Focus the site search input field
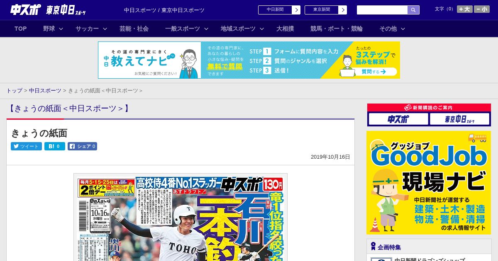 [382, 10]
